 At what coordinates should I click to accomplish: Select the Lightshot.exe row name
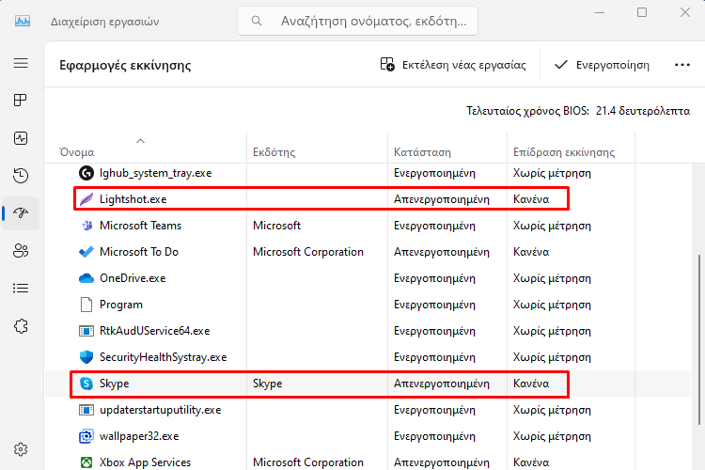pyautogui.click(x=133, y=198)
